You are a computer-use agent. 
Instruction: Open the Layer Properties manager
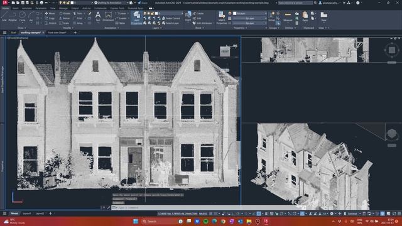click(x=136, y=18)
